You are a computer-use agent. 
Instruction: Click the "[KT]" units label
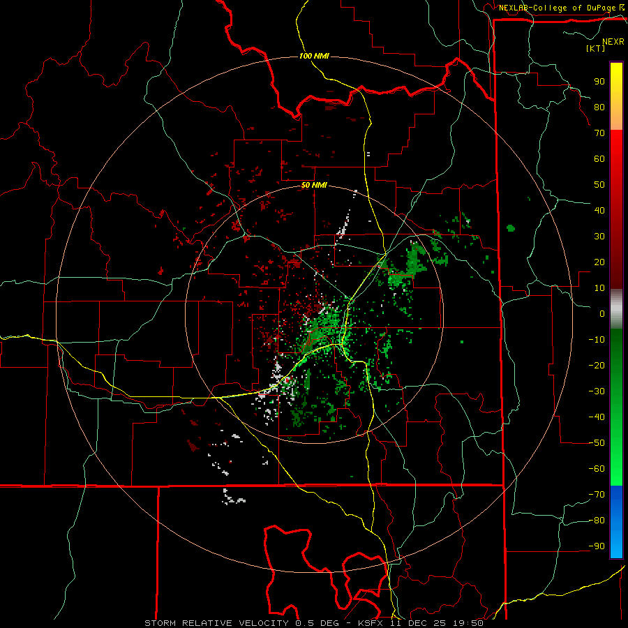(596, 48)
